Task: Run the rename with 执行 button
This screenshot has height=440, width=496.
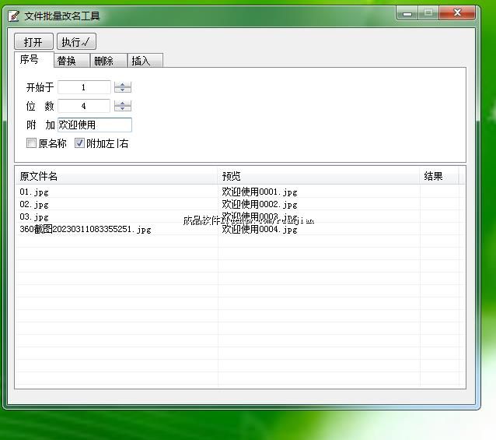Action: coord(76,41)
